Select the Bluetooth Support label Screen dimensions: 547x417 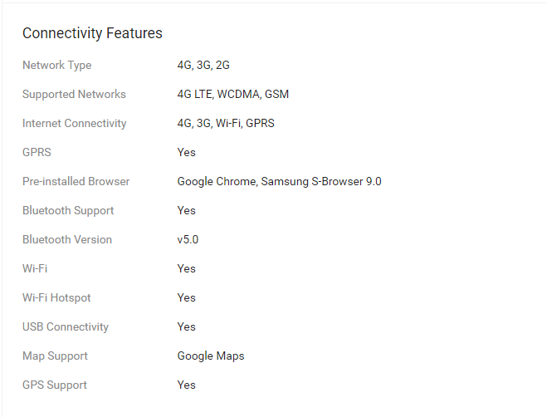click(68, 211)
